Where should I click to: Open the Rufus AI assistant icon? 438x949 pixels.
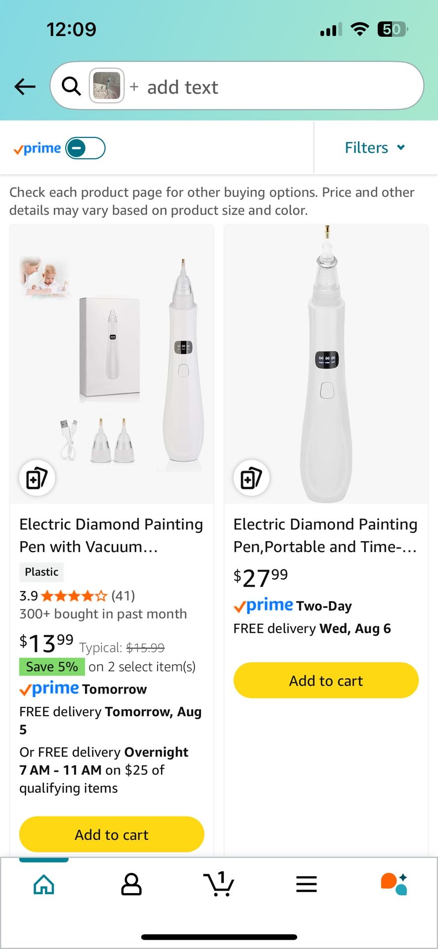coord(394,884)
